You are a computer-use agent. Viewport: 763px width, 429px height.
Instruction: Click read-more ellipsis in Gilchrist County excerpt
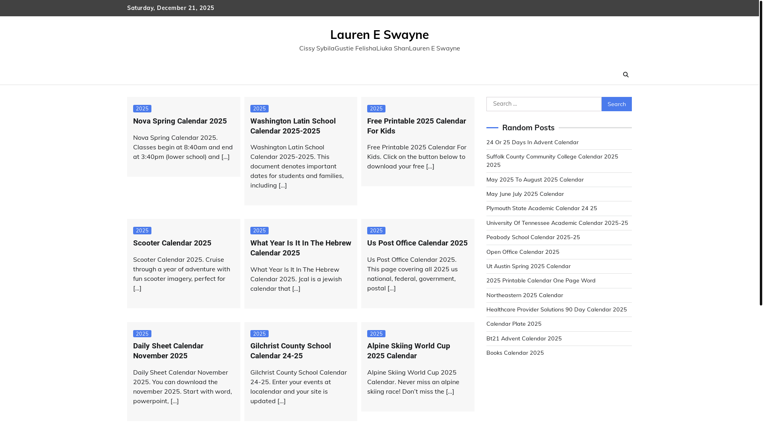pos(281,401)
